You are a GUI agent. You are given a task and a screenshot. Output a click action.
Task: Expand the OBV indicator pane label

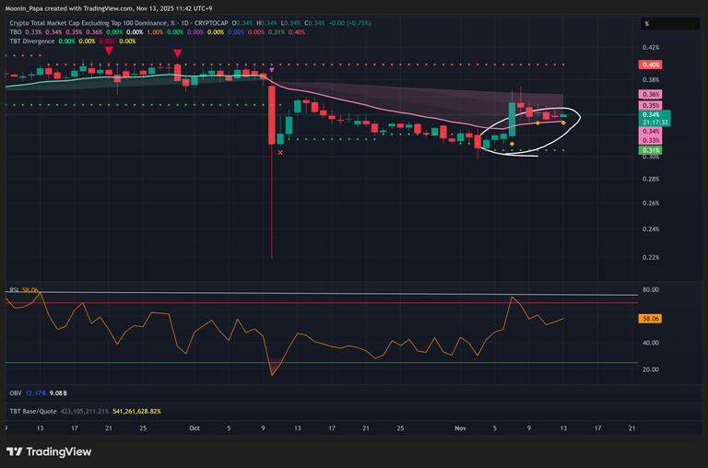(x=15, y=393)
